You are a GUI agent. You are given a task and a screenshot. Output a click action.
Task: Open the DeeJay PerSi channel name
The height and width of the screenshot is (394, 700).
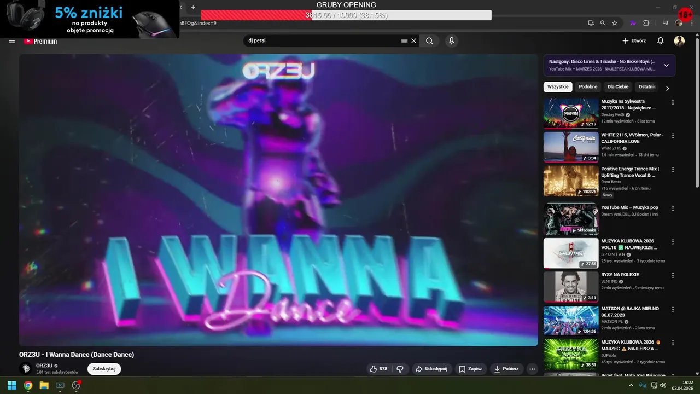[612, 115]
